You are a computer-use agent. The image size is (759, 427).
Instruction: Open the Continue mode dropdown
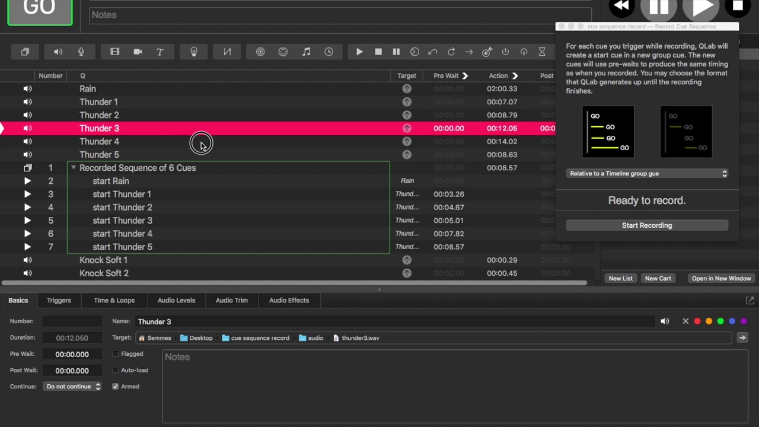pyautogui.click(x=72, y=387)
